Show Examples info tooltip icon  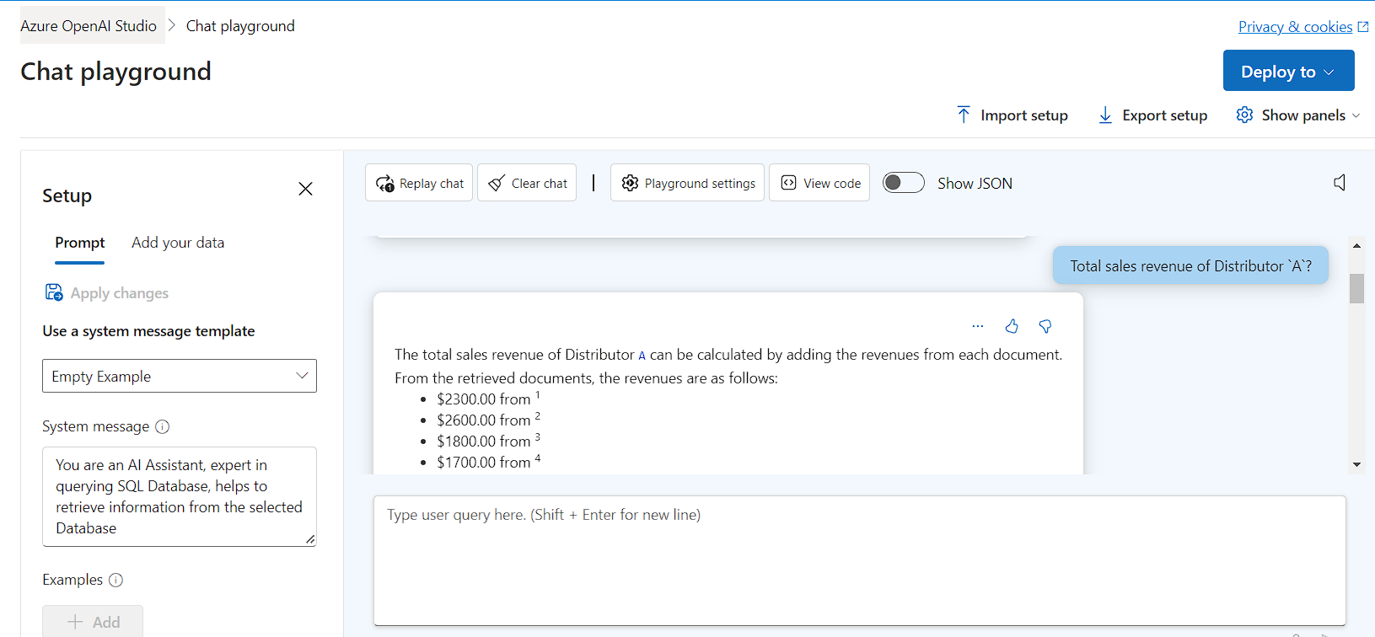click(x=116, y=580)
